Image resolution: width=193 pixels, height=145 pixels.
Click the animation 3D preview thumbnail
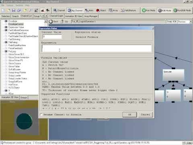point(24,120)
